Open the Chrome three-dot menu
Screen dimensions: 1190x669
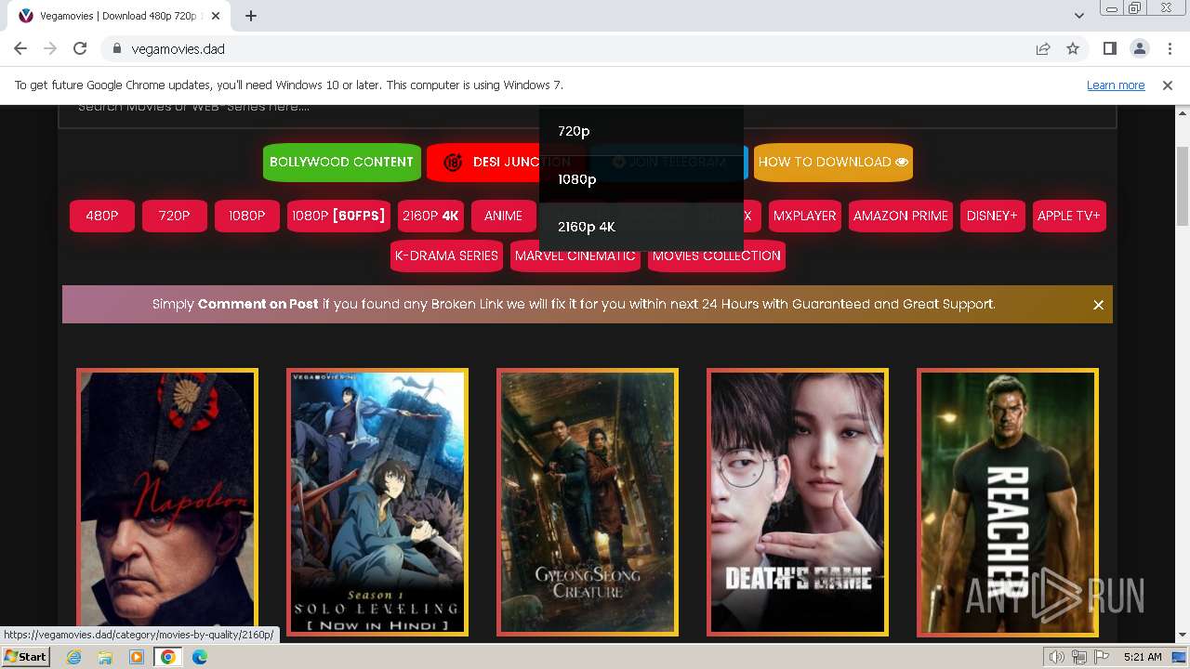pyautogui.click(x=1169, y=48)
